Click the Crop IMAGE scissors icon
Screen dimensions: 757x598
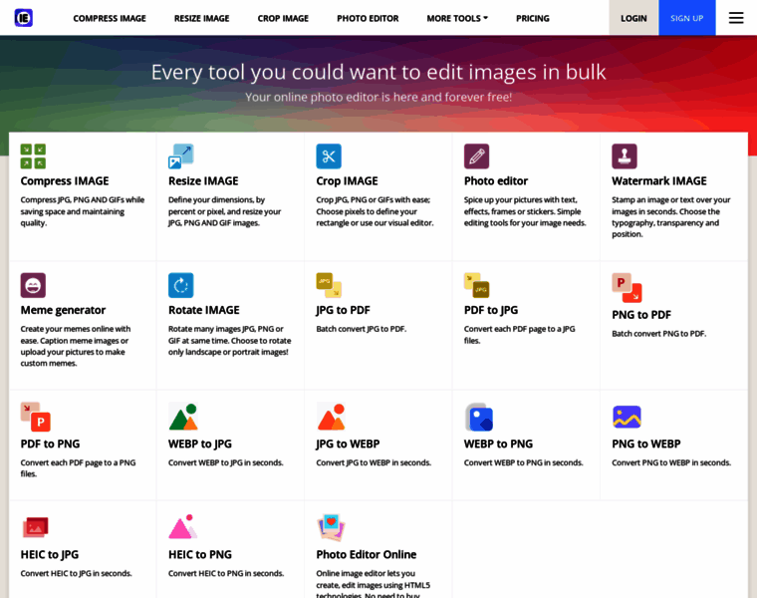click(x=329, y=156)
